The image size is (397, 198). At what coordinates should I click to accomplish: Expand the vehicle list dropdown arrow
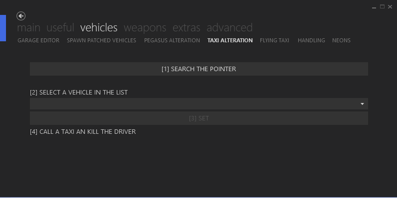pyautogui.click(x=362, y=104)
